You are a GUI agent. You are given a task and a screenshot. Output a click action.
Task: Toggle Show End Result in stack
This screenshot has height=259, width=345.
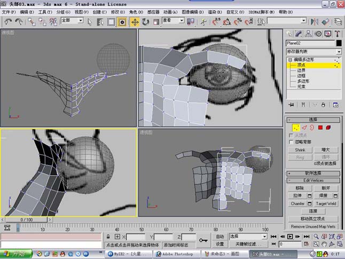click(x=303, y=105)
